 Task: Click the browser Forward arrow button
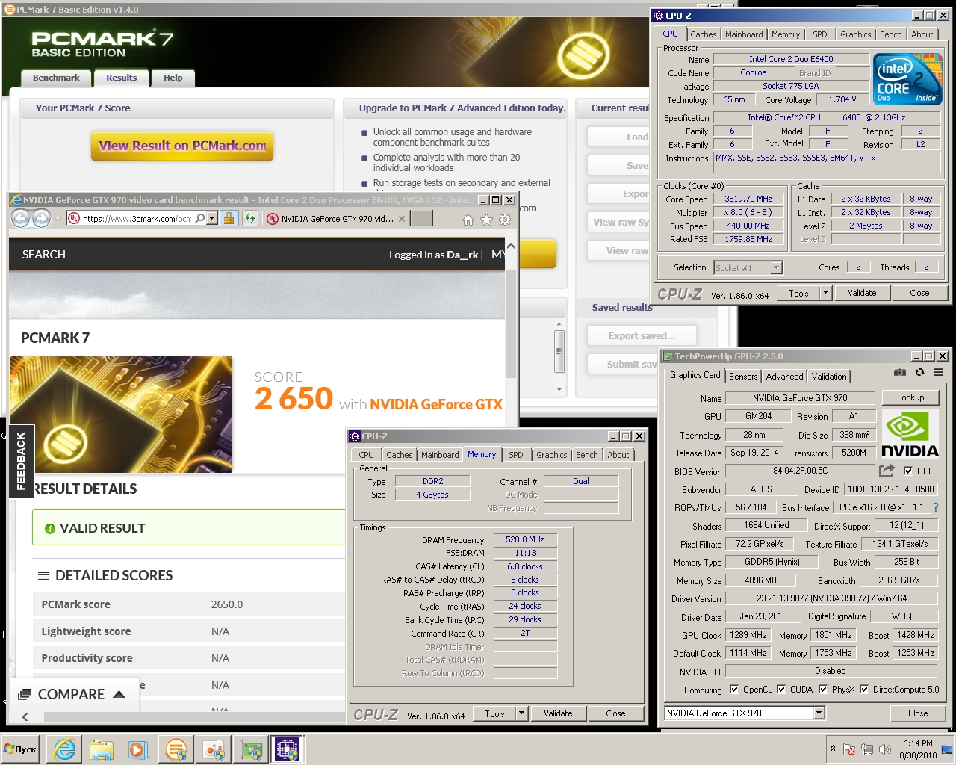[x=42, y=218]
